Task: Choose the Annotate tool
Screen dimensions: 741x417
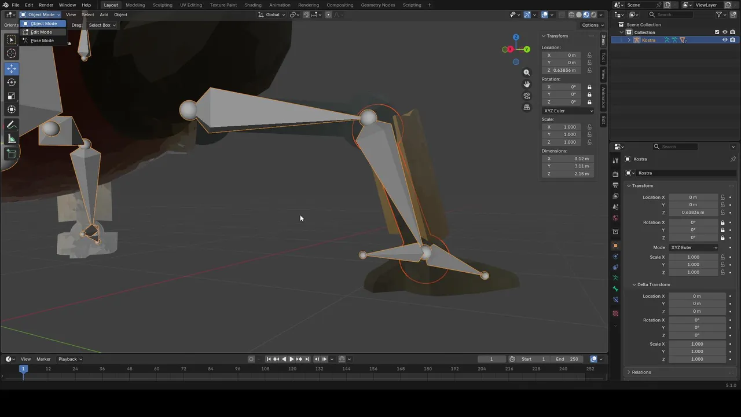Action: coord(12,125)
